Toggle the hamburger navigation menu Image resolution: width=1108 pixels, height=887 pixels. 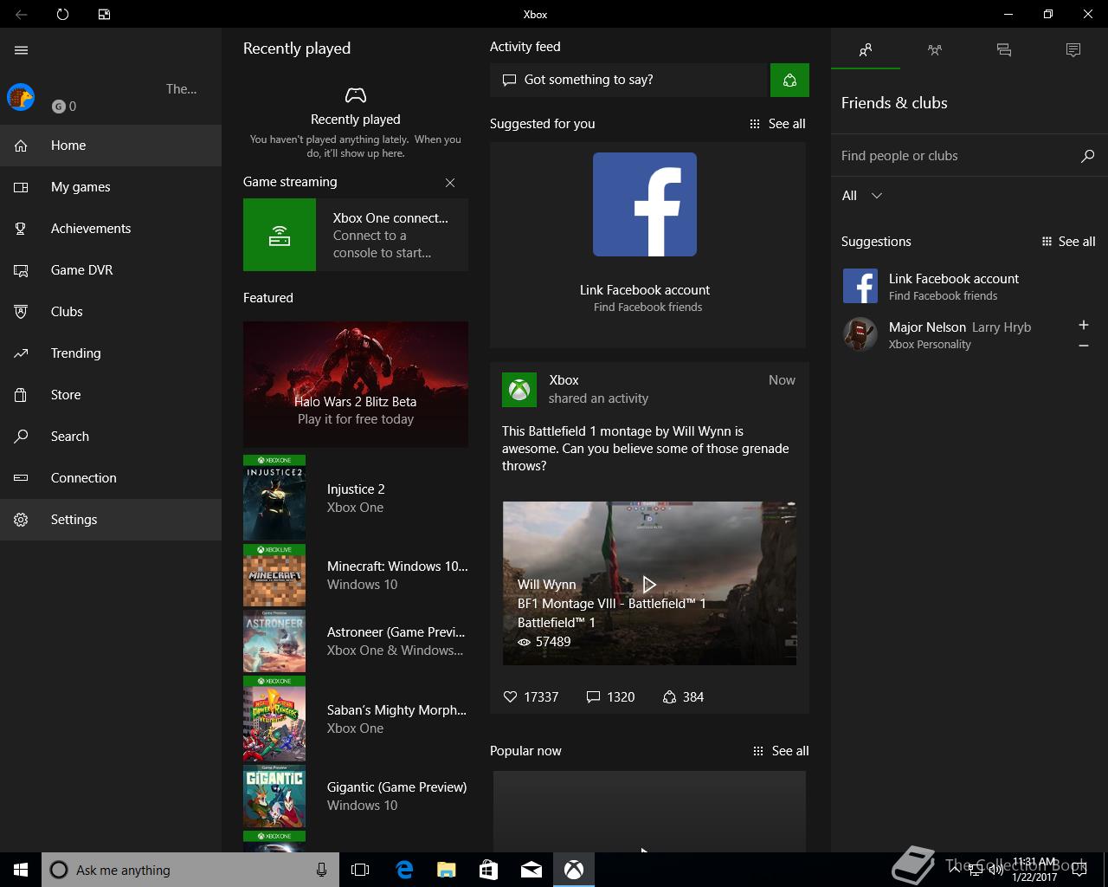pos(22,50)
